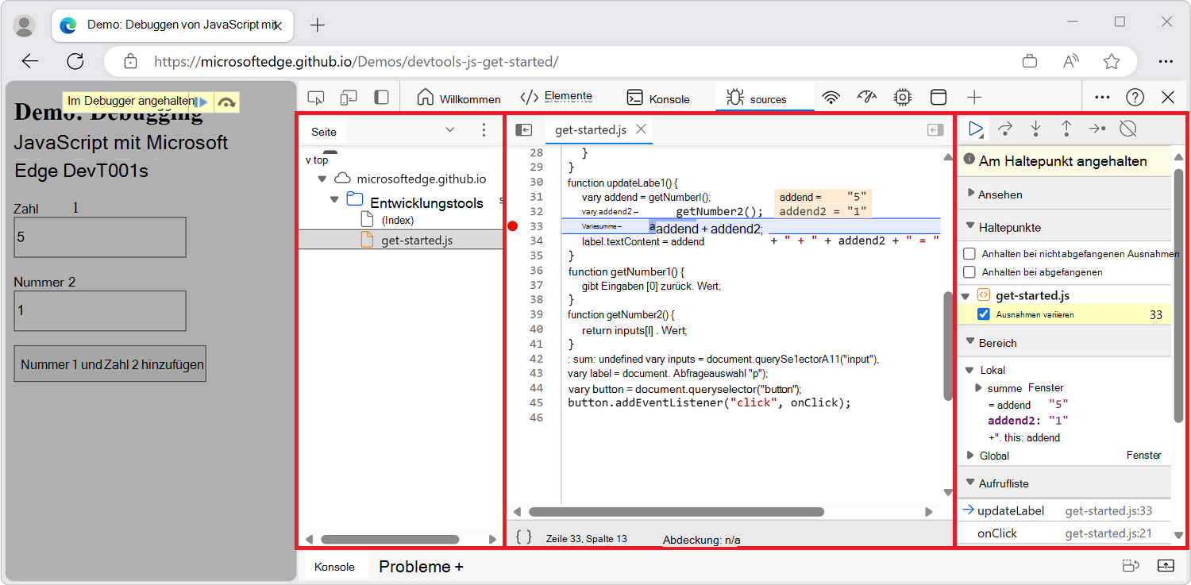1191x585 pixels.
Task: Select the Step into next function call icon
Action: tap(1036, 128)
